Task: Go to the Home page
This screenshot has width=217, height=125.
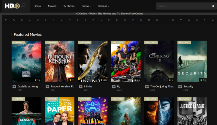Action: 37,6
